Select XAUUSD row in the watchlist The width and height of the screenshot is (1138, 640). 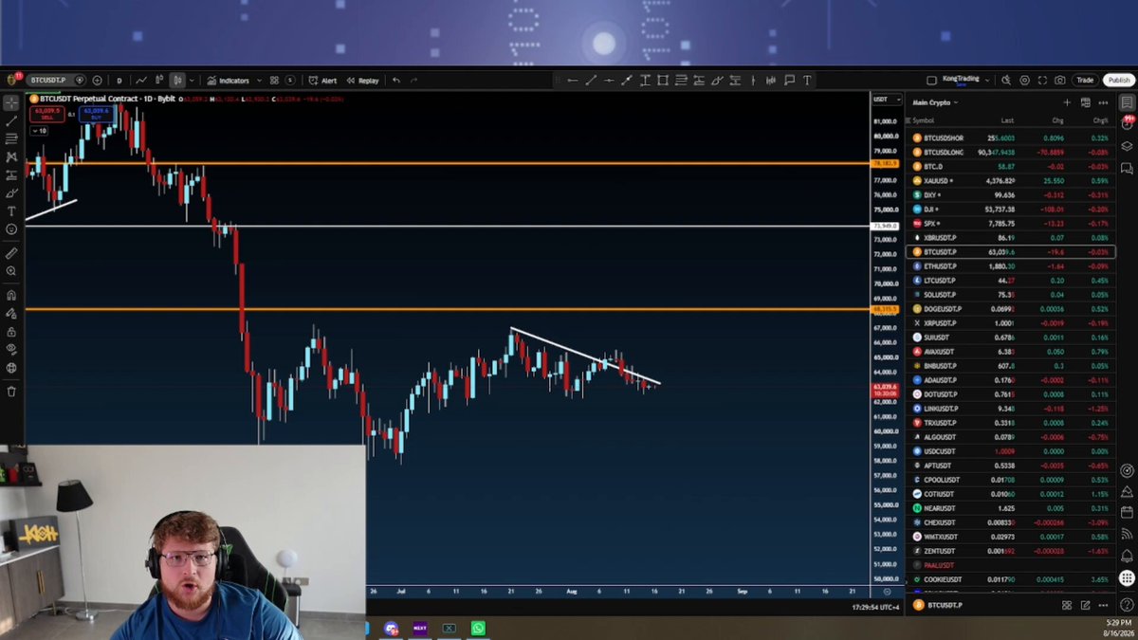tap(1011, 181)
